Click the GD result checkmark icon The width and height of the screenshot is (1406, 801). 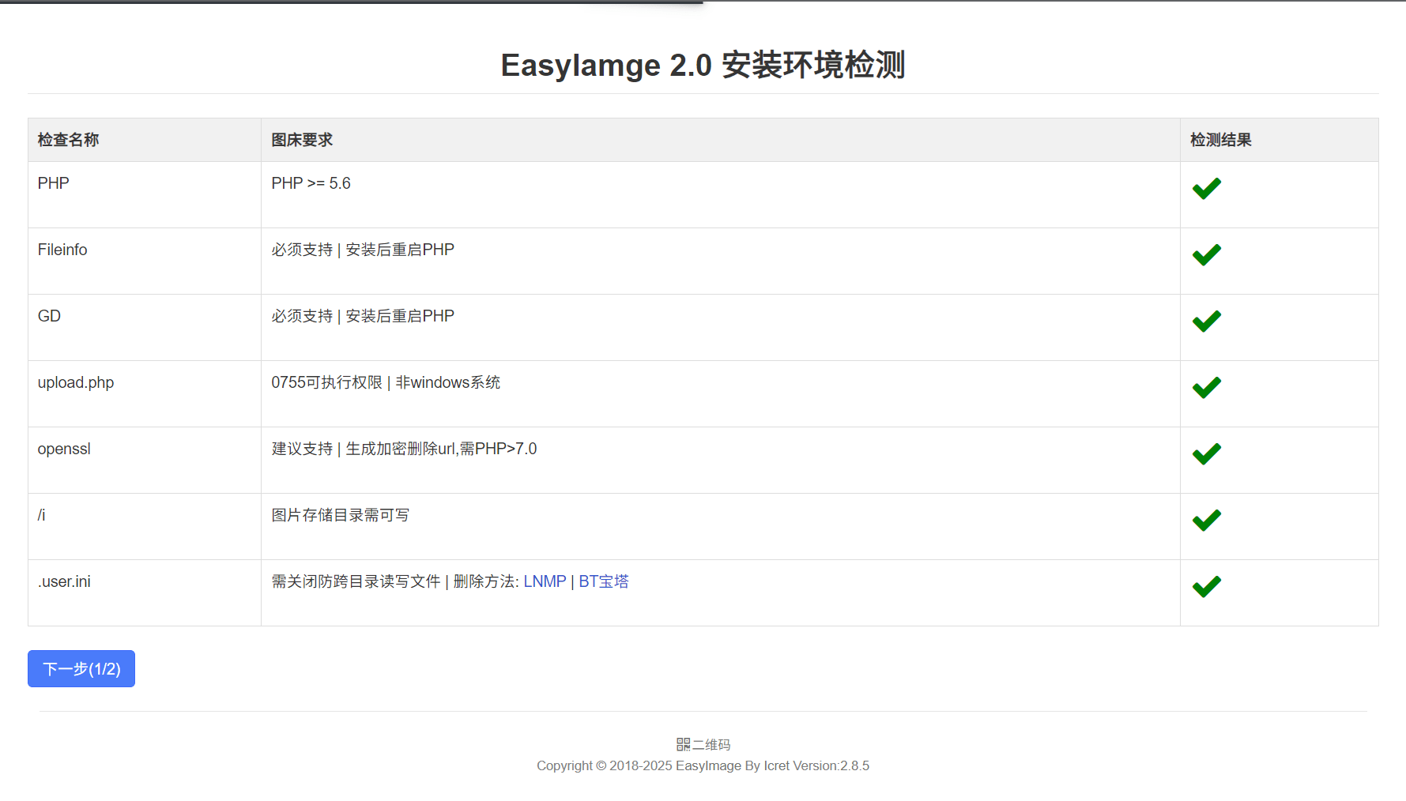coord(1206,322)
